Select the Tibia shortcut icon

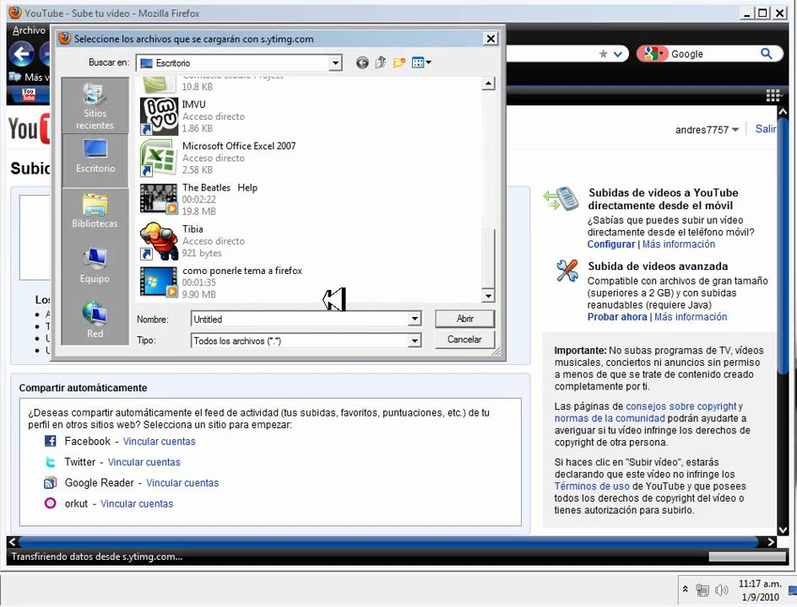tap(159, 241)
